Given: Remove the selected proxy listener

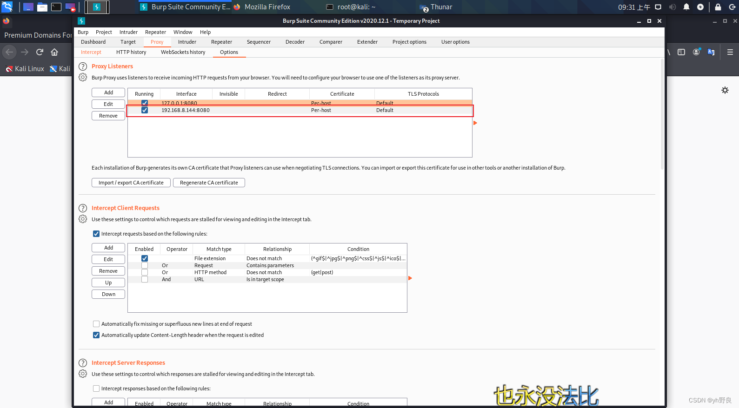Looking at the screenshot, I should [108, 116].
